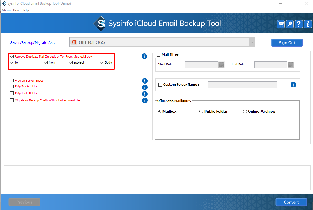Click the key activation icon
Viewport: 313px width, 210px height.
tap(290, 24)
